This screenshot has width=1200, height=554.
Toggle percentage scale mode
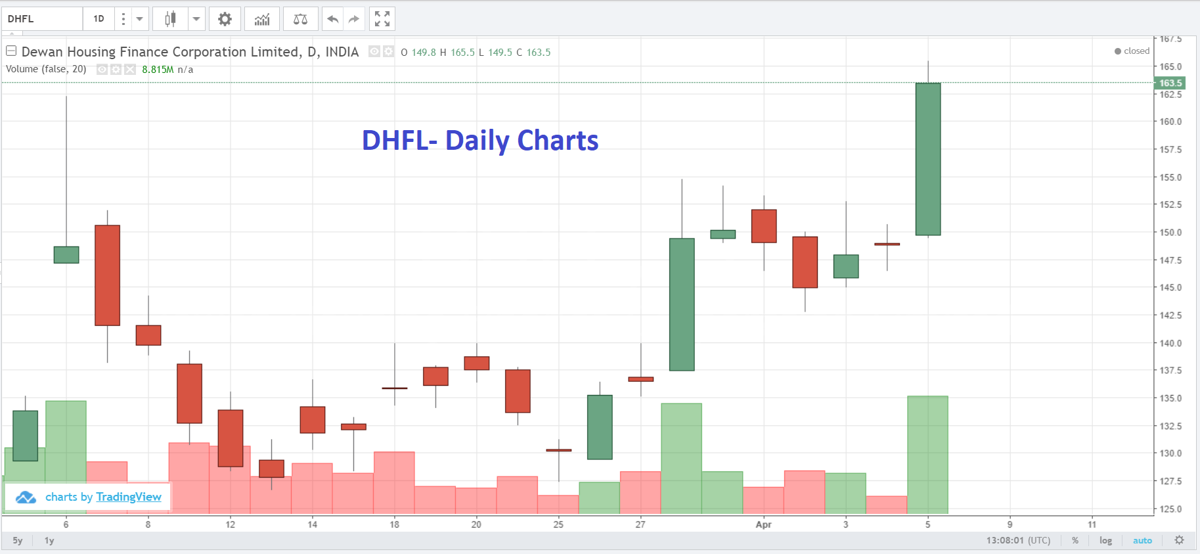coord(1075,541)
